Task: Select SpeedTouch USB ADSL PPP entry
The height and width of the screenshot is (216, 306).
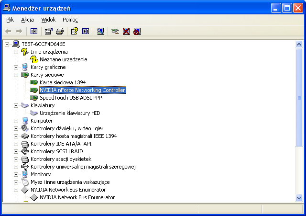Action: 71,98
